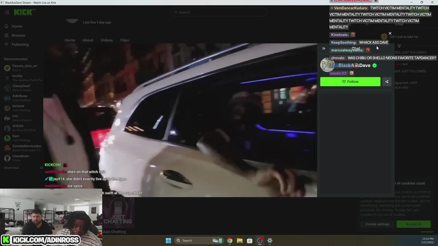Click the stream video player
Screen dimensions: 438x246
180,120
